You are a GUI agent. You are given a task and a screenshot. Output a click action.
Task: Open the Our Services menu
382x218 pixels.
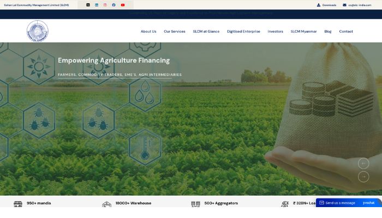pyautogui.click(x=175, y=32)
